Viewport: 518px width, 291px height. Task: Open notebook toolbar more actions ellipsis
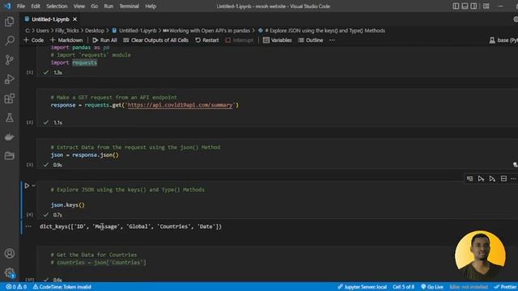click(x=332, y=40)
